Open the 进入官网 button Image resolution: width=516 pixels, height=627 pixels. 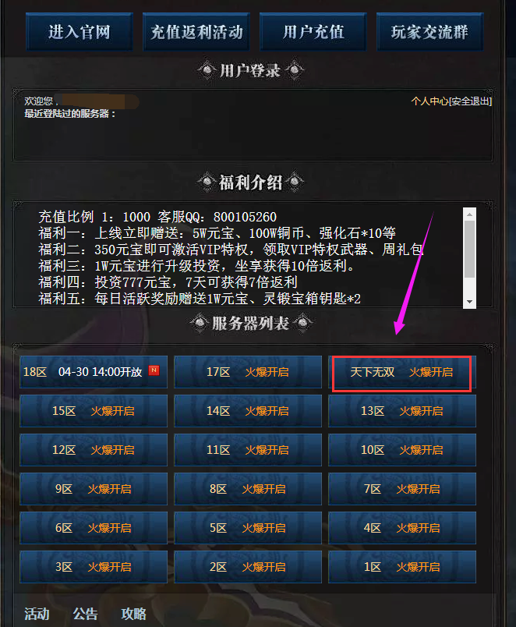pos(80,32)
